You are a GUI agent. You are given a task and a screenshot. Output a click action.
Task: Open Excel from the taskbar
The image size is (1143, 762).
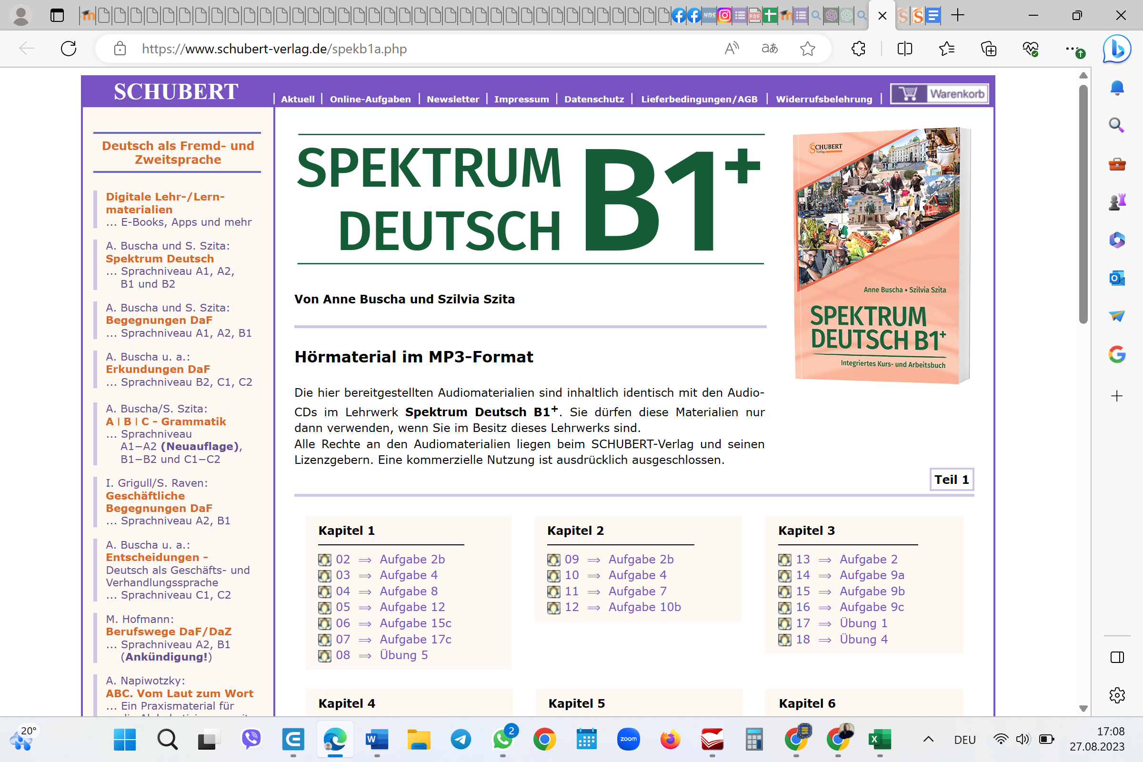[880, 740]
